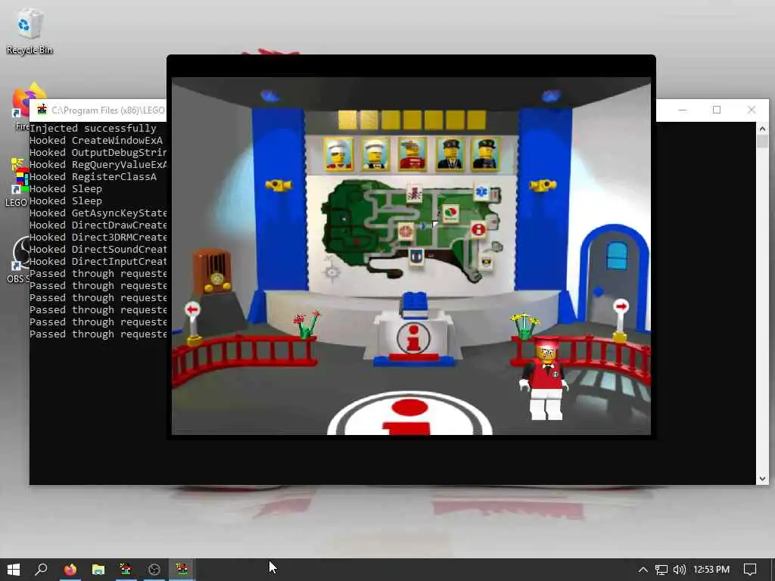
Task: Click console line 'Hooked DirectDrawCreate'
Action: point(98,225)
